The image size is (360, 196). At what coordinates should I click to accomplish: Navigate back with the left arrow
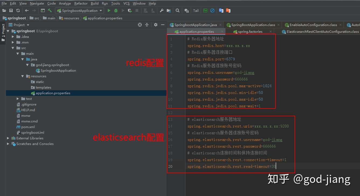(27, 10)
